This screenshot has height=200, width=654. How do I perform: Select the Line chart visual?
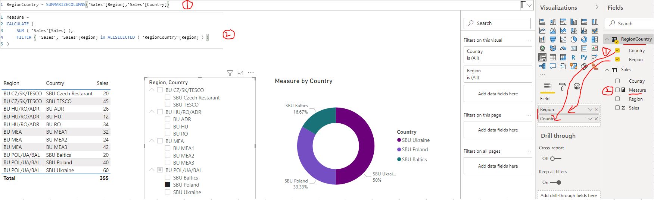(542, 31)
